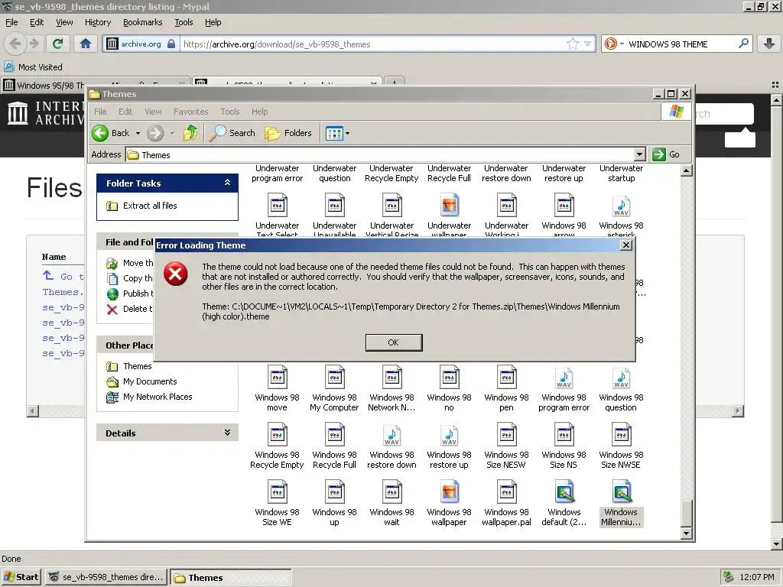Toggle the Folders pane in Explorer toolbar

point(288,133)
